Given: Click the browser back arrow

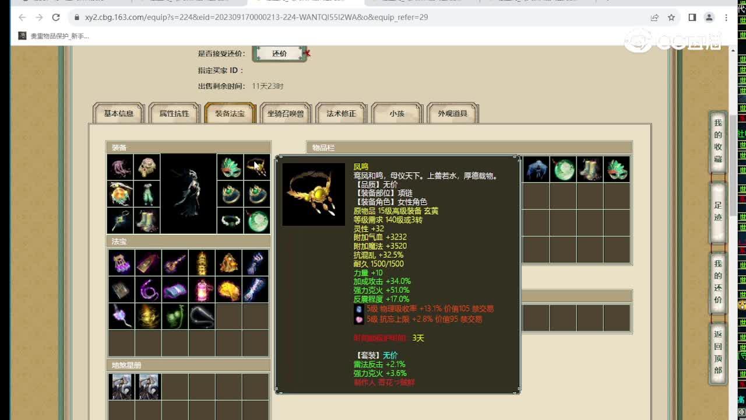Looking at the screenshot, I should pos(22,17).
